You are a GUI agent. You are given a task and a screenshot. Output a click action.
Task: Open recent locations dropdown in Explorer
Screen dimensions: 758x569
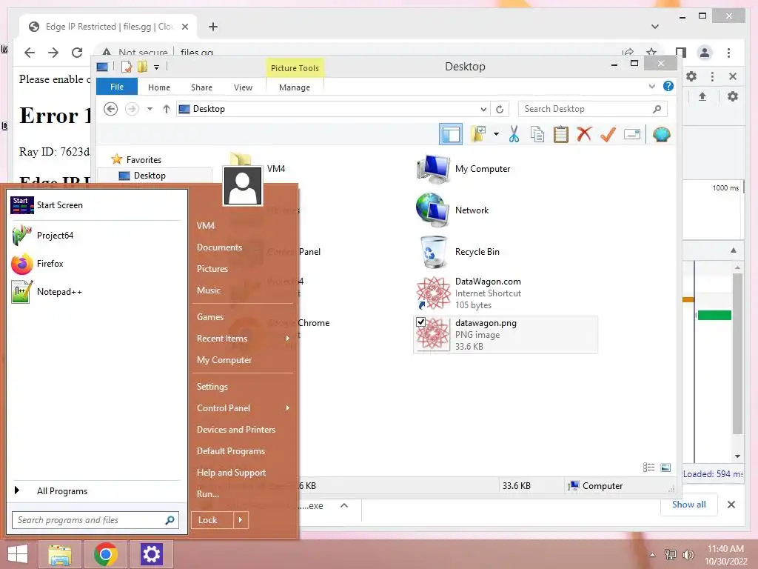pyautogui.click(x=150, y=109)
